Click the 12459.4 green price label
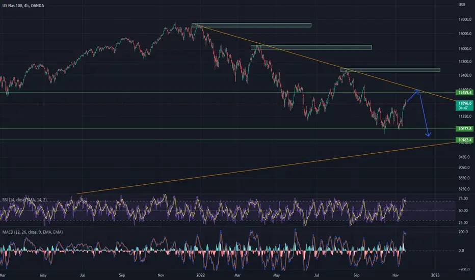475x280 pixels. [x=464, y=92]
